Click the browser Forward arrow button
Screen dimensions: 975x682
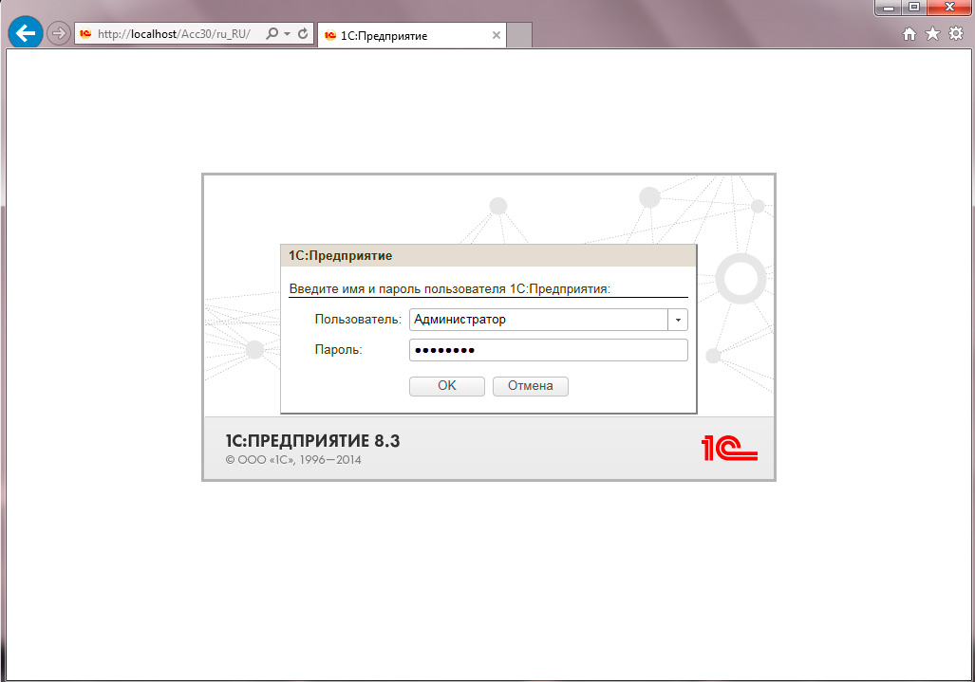pos(59,33)
